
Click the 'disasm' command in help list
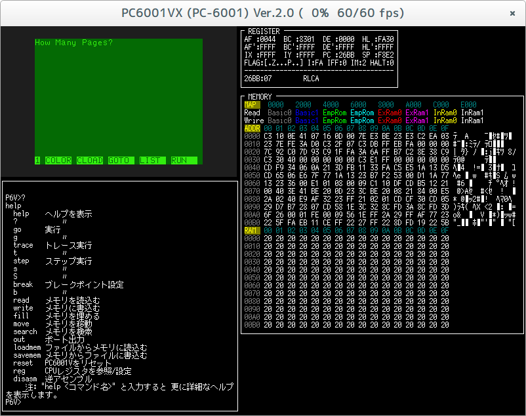point(25,379)
